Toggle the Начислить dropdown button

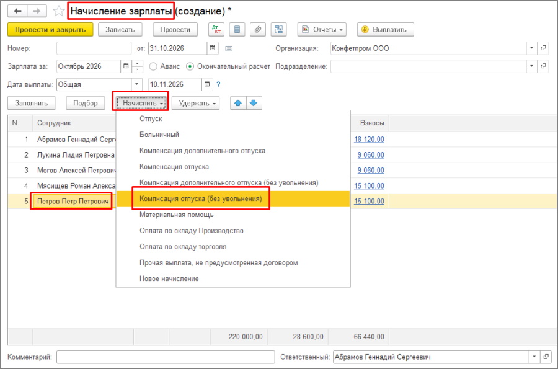point(143,103)
